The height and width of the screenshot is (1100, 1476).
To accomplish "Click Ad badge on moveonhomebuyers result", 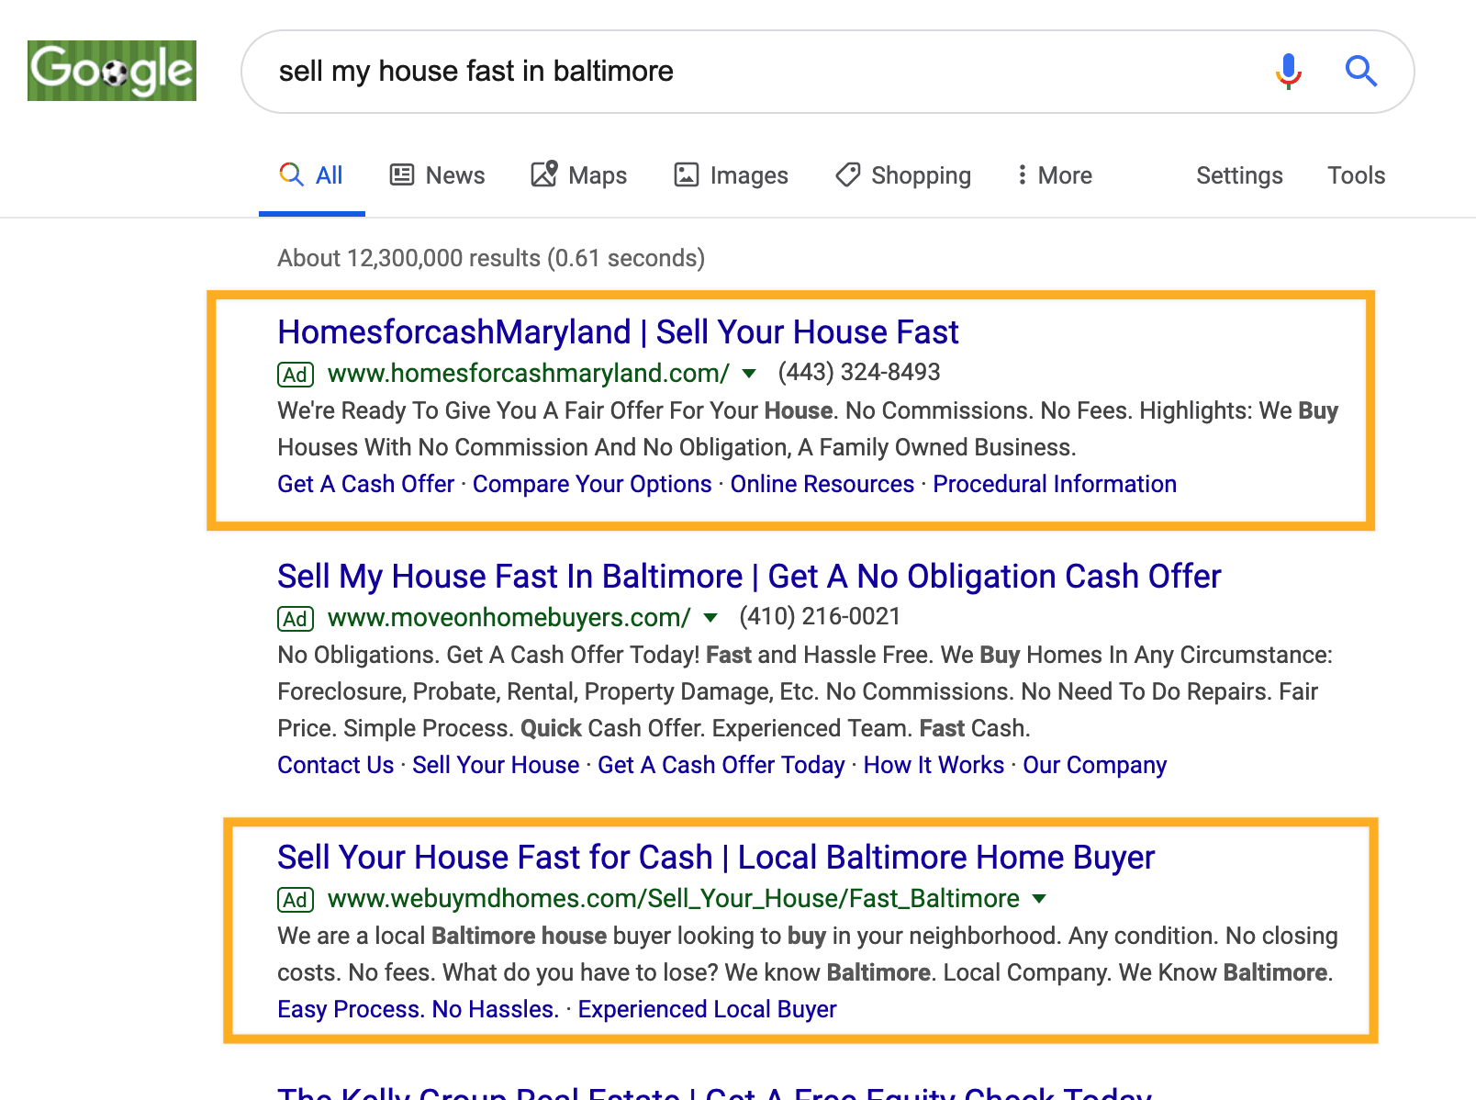I will point(296,619).
